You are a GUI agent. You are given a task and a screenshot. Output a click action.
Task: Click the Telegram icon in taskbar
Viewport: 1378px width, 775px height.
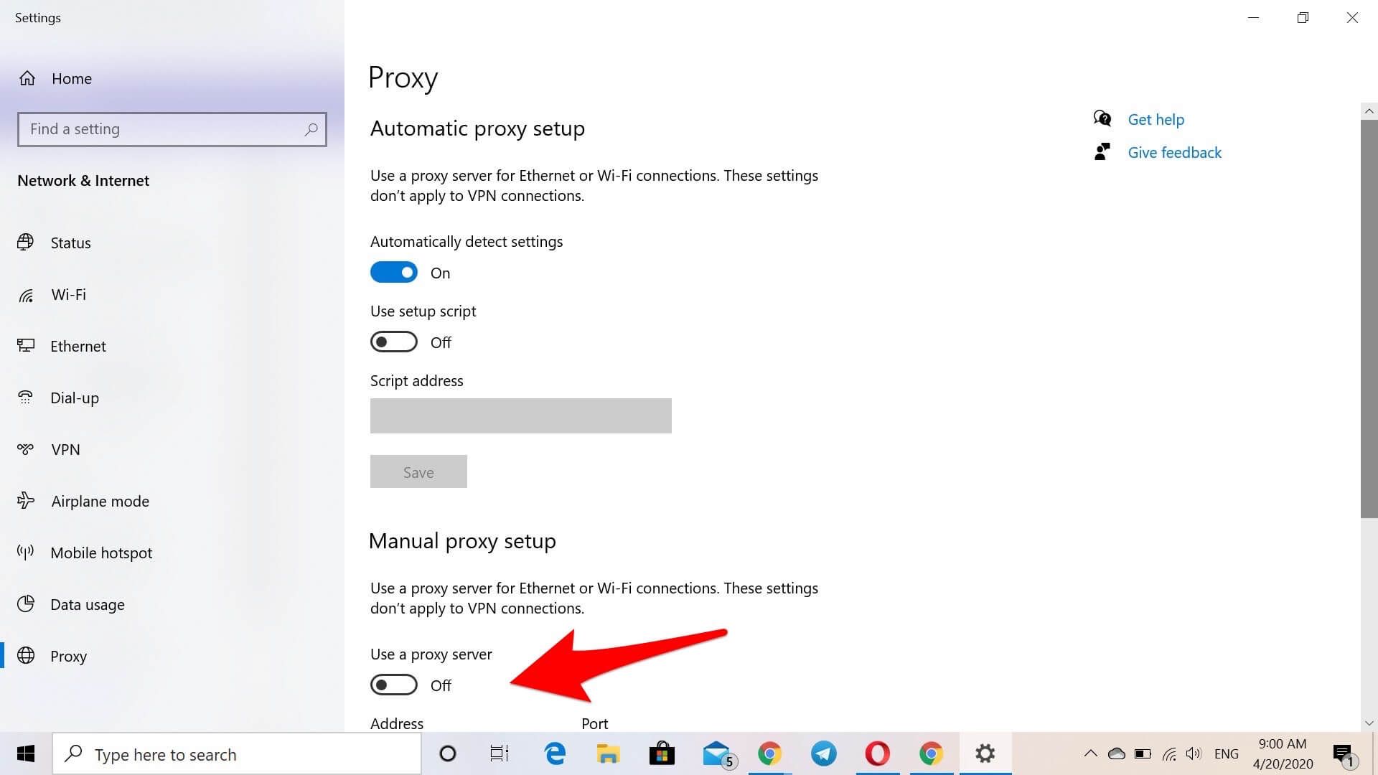point(822,753)
